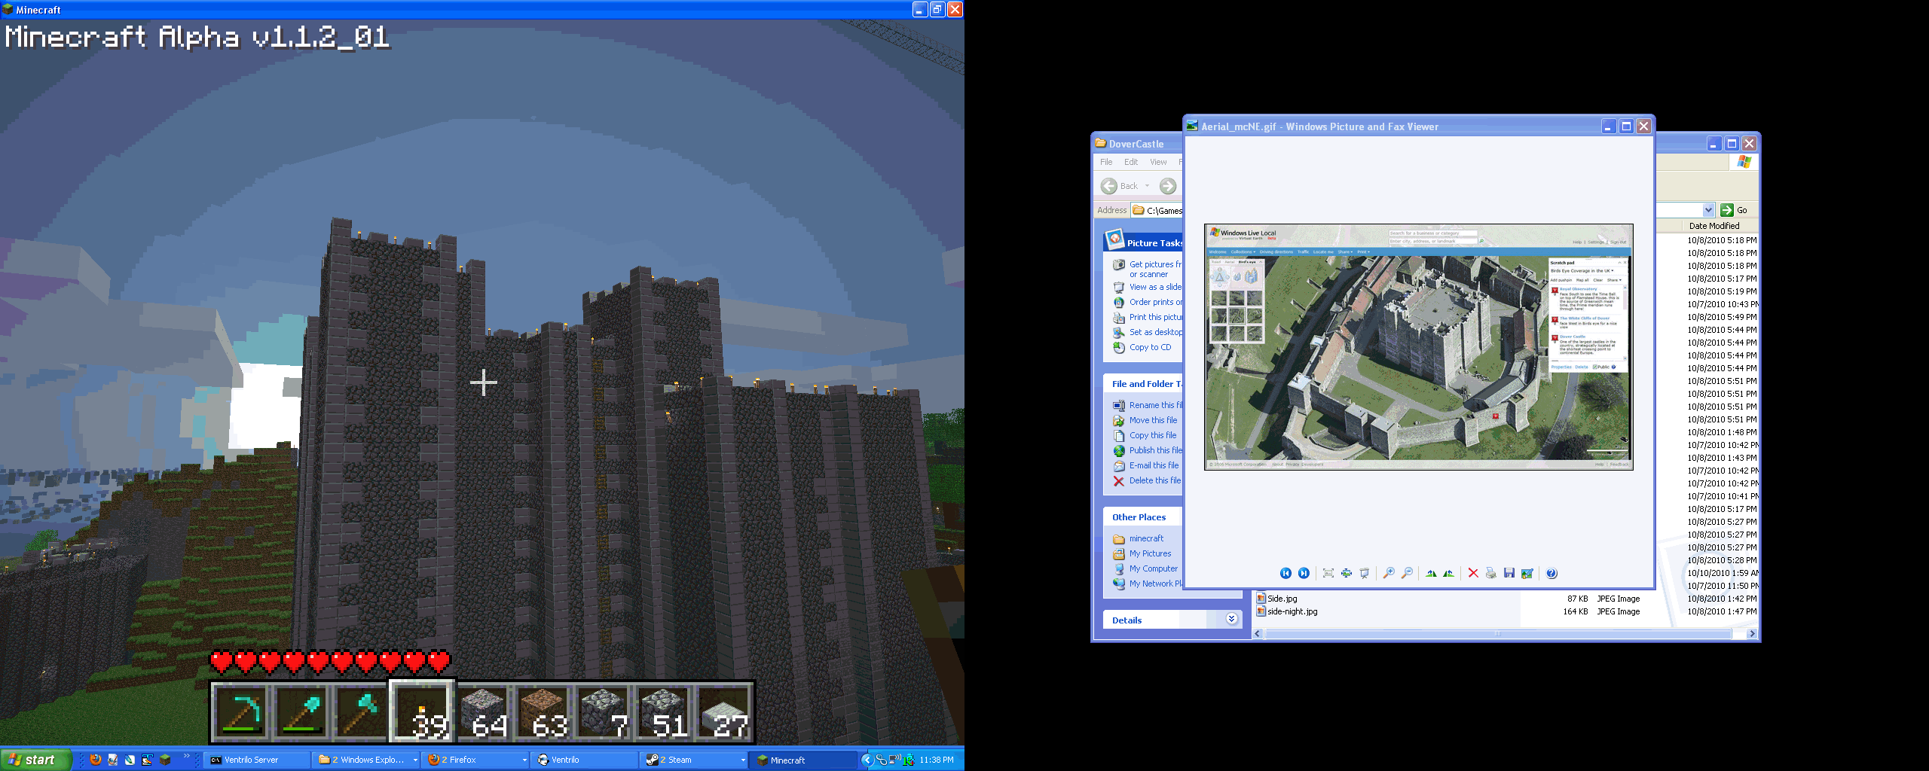Zoom out with the magnifier minus icon
This screenshot has height=771, width=1929.
coord(1407,573)
